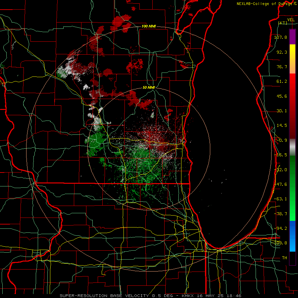Viewport: 298px width, 298px height.
Task: Click the 100 NMI range ring label
Action: pyautogui.click(x=149, y=26)
